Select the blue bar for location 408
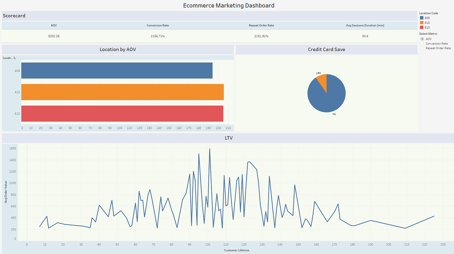This screenshot has height=254, width=454. (x=117, y=71)
